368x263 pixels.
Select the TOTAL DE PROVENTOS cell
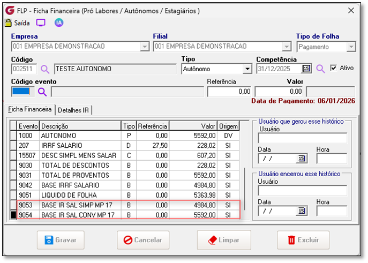(x=80, y=175)
